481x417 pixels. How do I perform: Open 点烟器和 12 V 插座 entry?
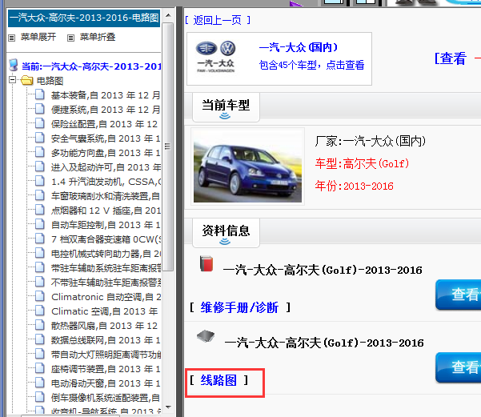pos(106,211)
